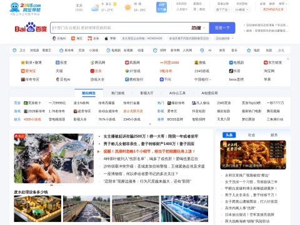Open 页游前十 in the 页游 row
The width and height of the screenshot is (300, 225).
(x=32, y=103)
